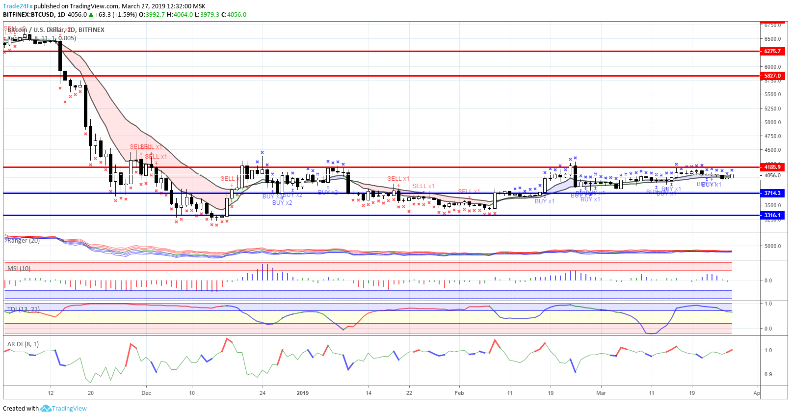The height and width of the screenshot is (417, 791).
Task: Click the 5500.0 price axis value
Action: [772, 94]
